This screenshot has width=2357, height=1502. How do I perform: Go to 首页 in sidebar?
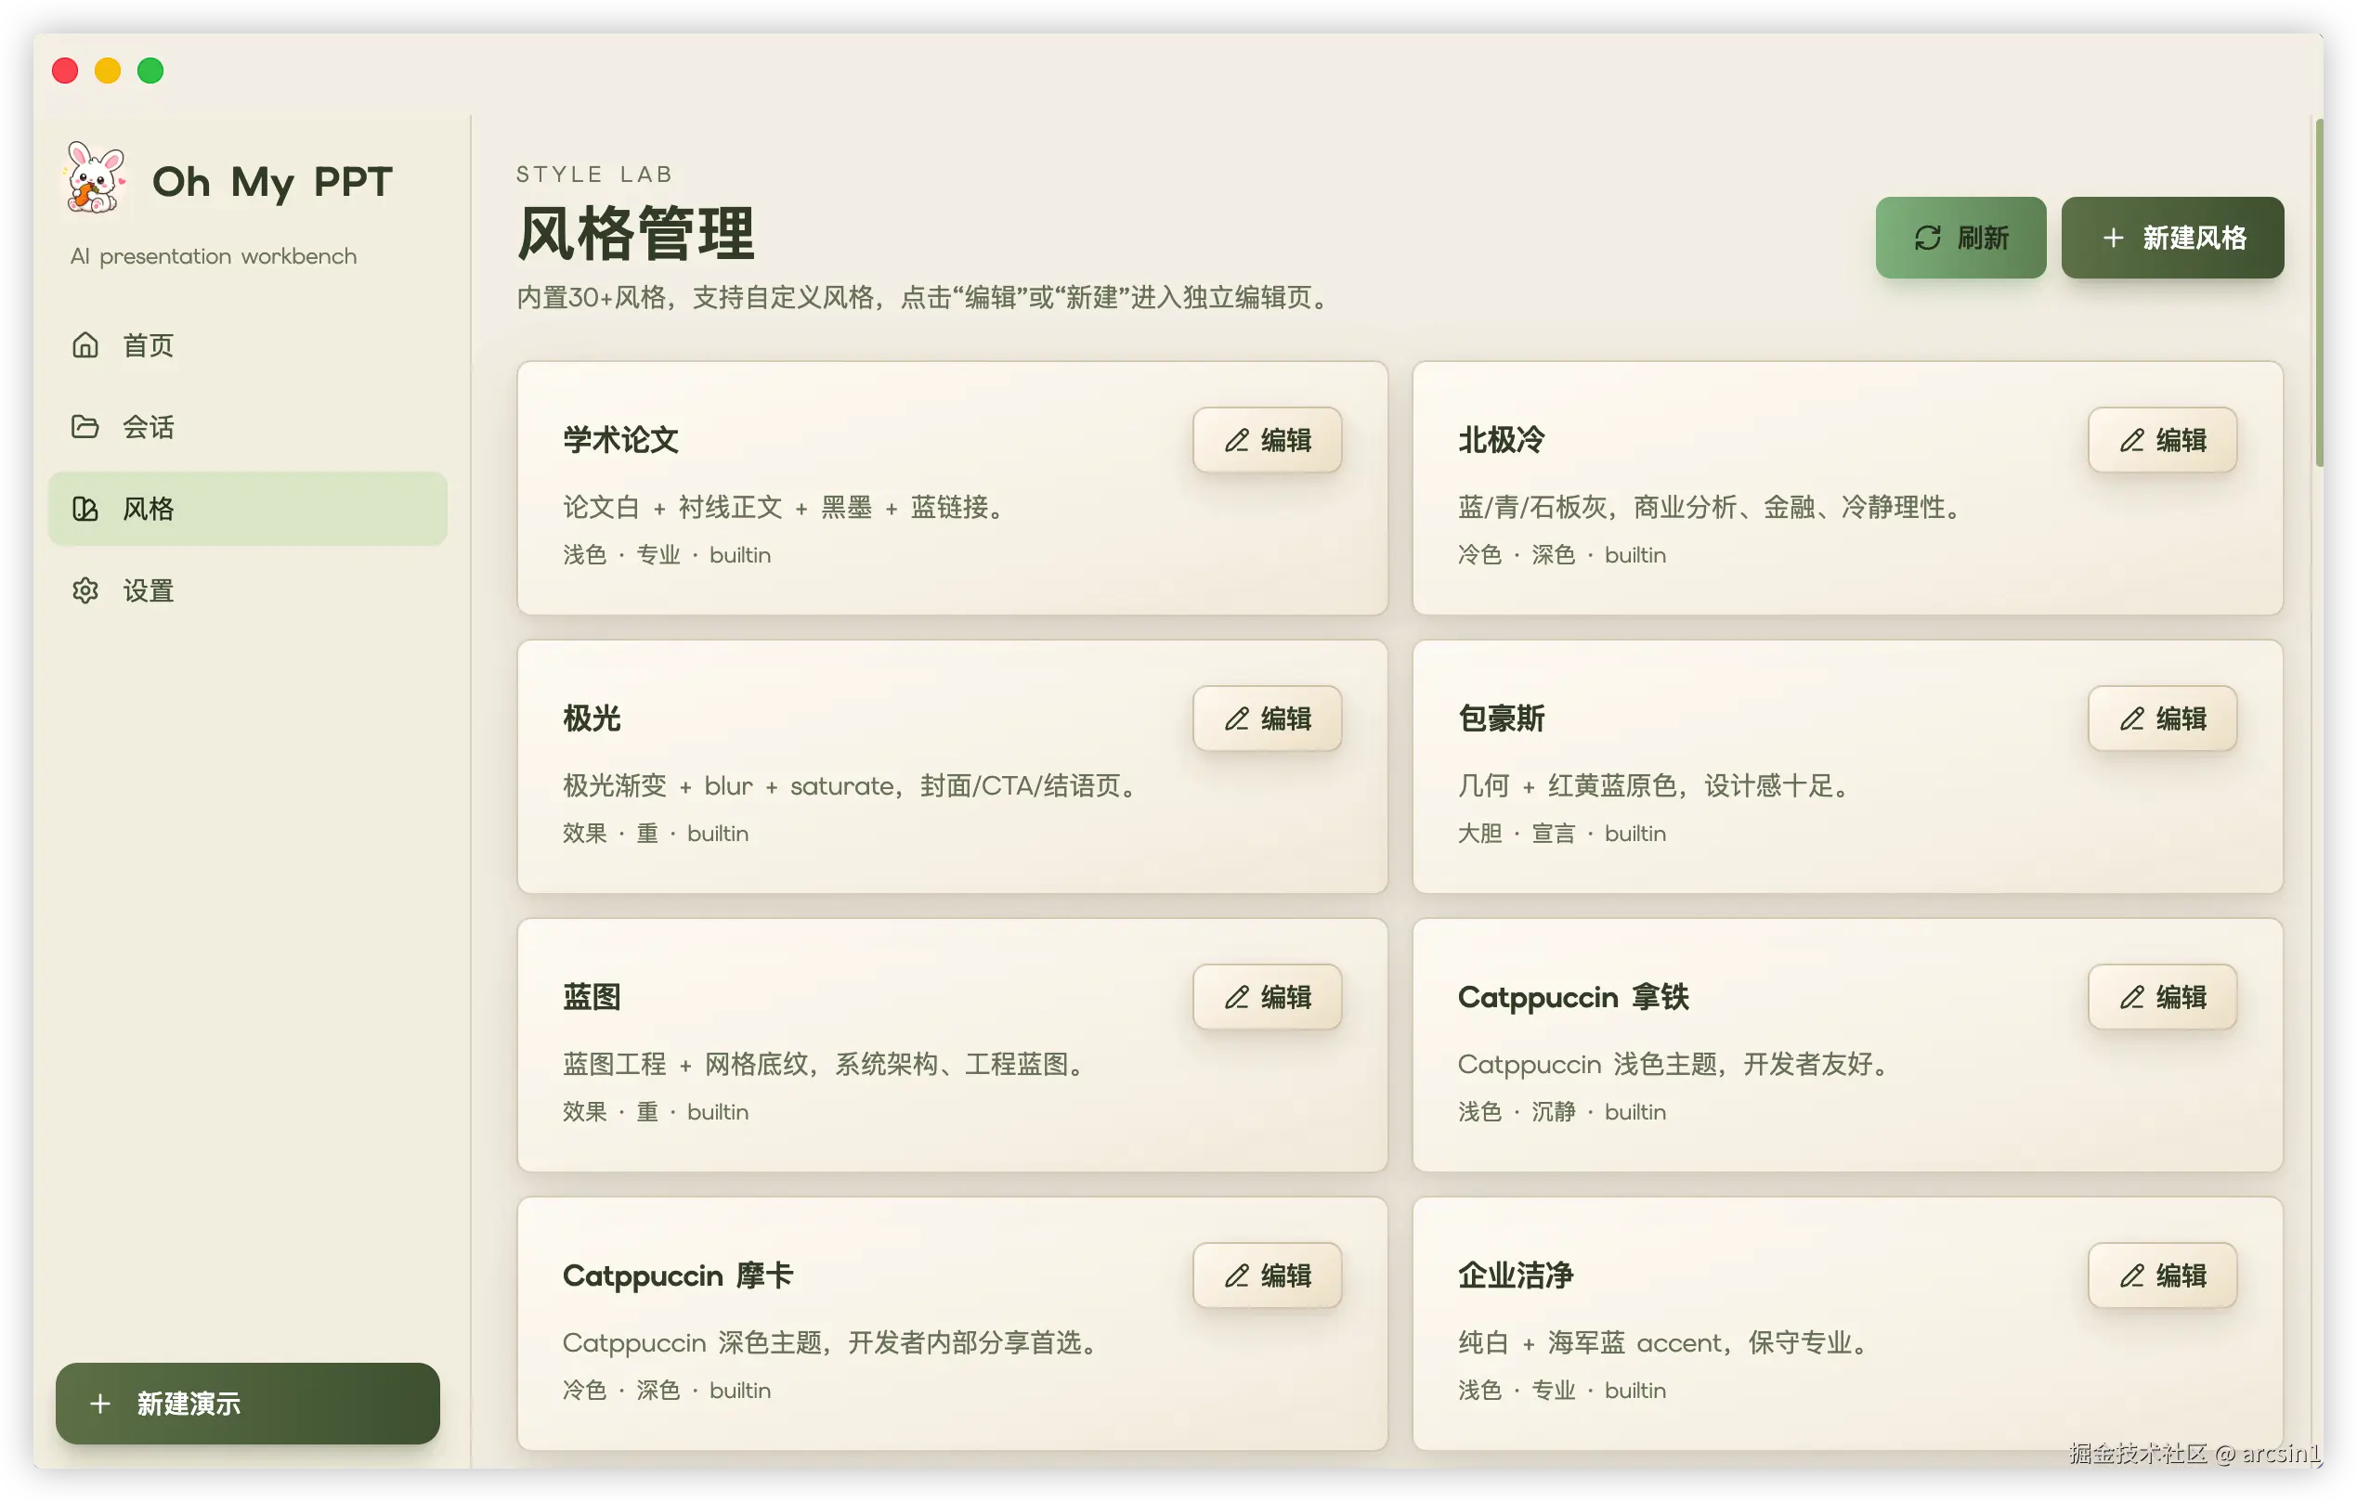pyautogui.click(x=147, y=344)
